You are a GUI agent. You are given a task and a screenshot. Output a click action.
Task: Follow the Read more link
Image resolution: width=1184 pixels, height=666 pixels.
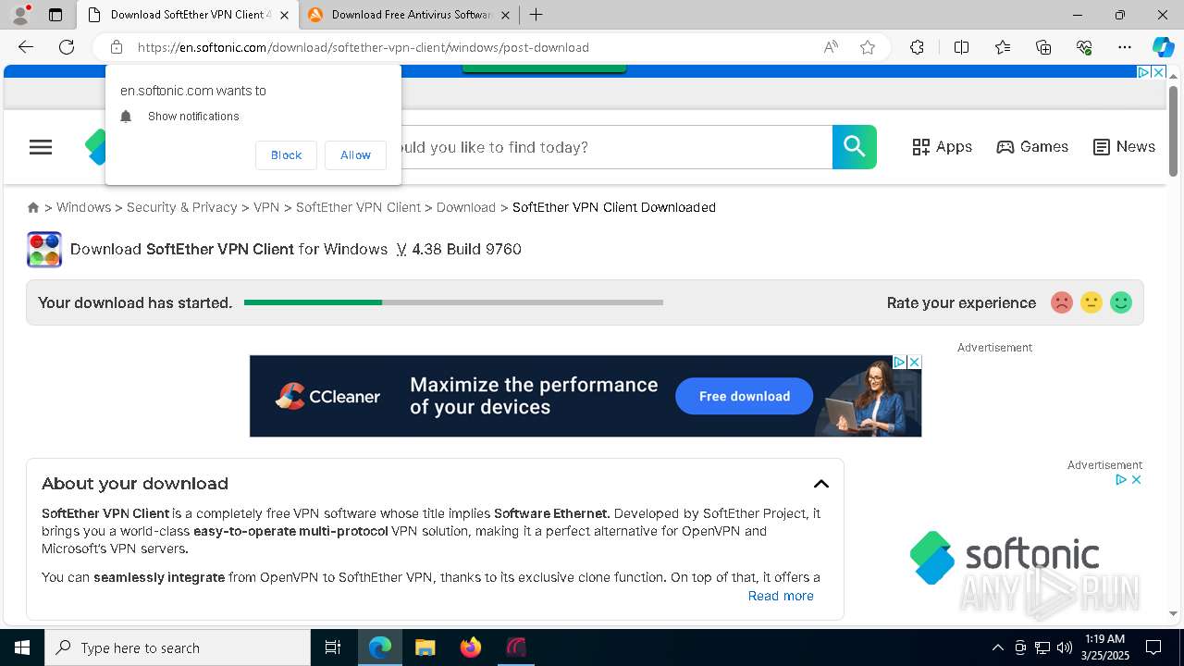click(781, 596)
